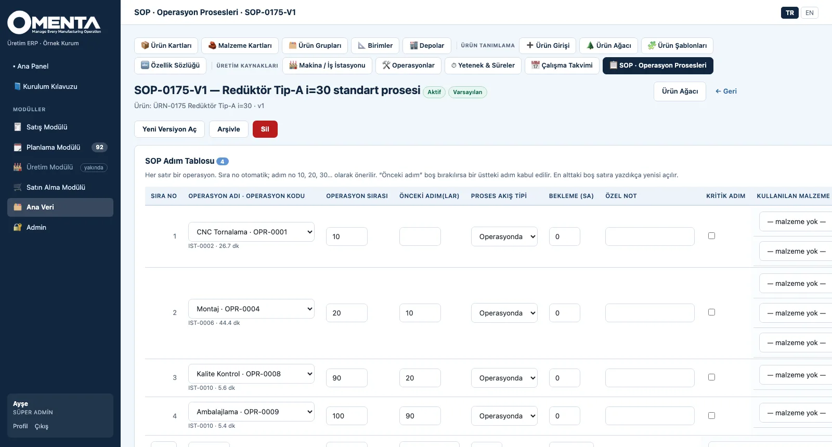Screen dimensions: 832x447
Task: Click the Satış Modülü receipt icon
Action: click(x=18, y=127)
